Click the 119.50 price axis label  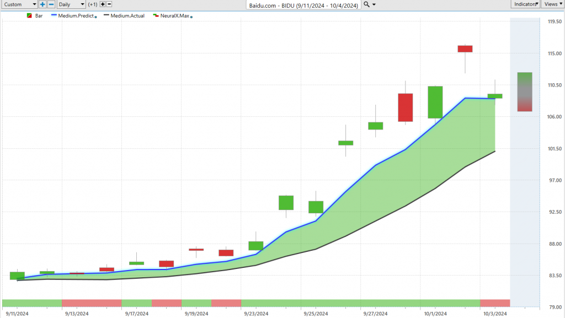coord(555,21)
